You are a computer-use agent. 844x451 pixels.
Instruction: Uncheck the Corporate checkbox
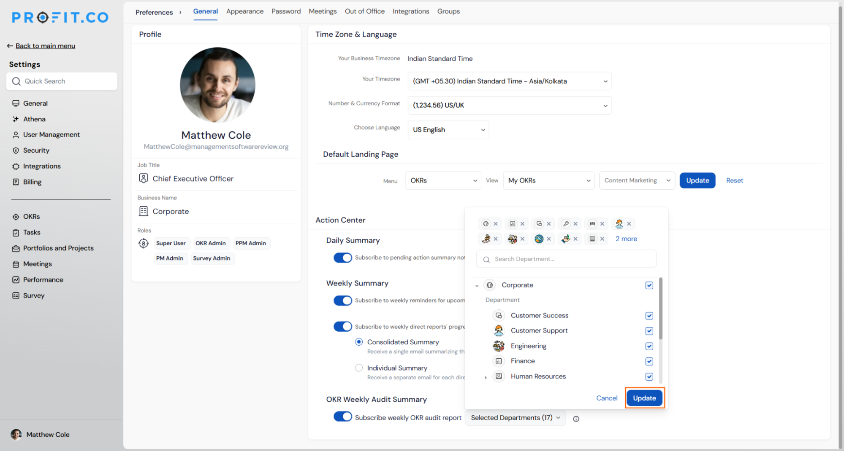[649, 285]
